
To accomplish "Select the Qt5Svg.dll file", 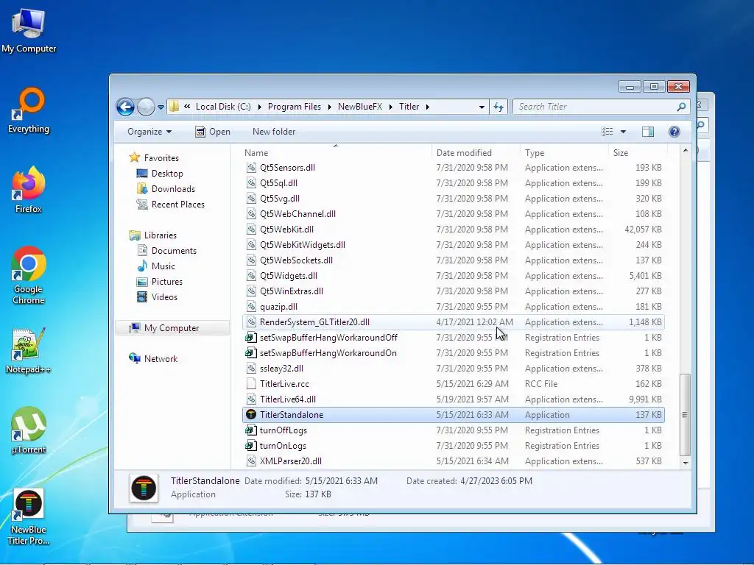I will pos(454,199).
